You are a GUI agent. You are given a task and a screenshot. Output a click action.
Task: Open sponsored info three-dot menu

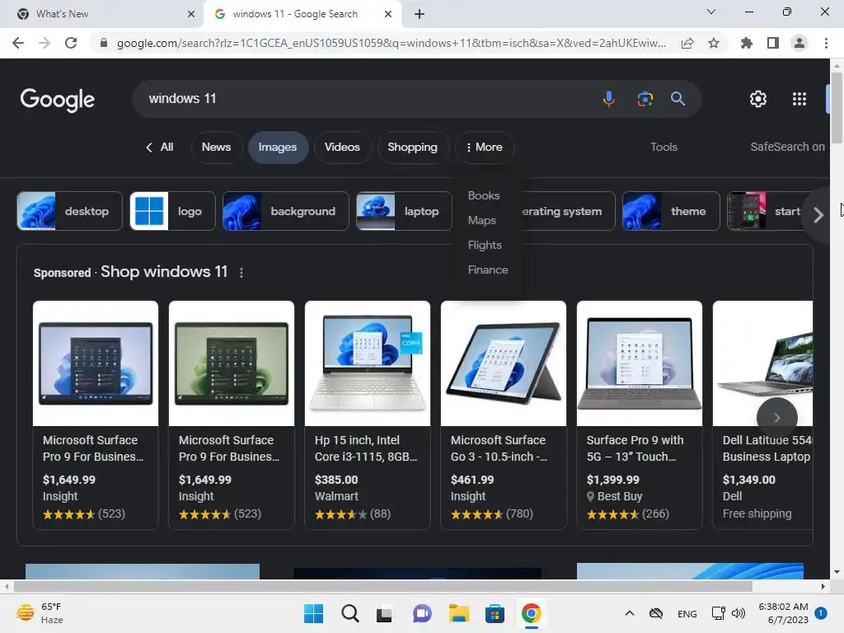tap(241, 272)
